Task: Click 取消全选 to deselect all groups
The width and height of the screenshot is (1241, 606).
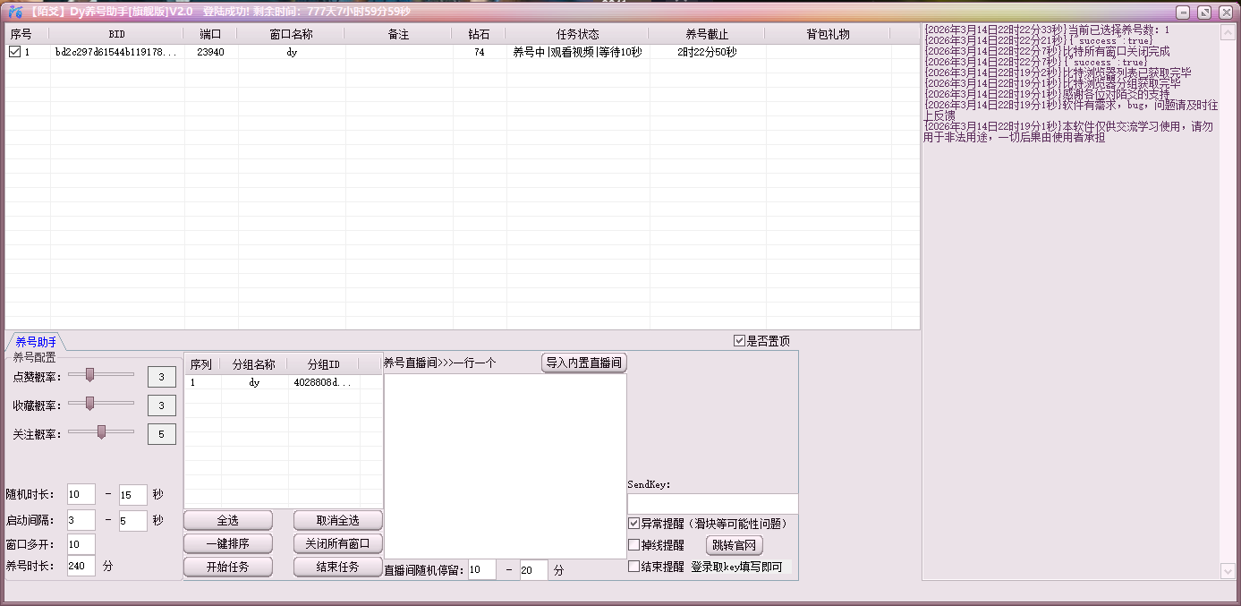Action: tap(337, 519)
